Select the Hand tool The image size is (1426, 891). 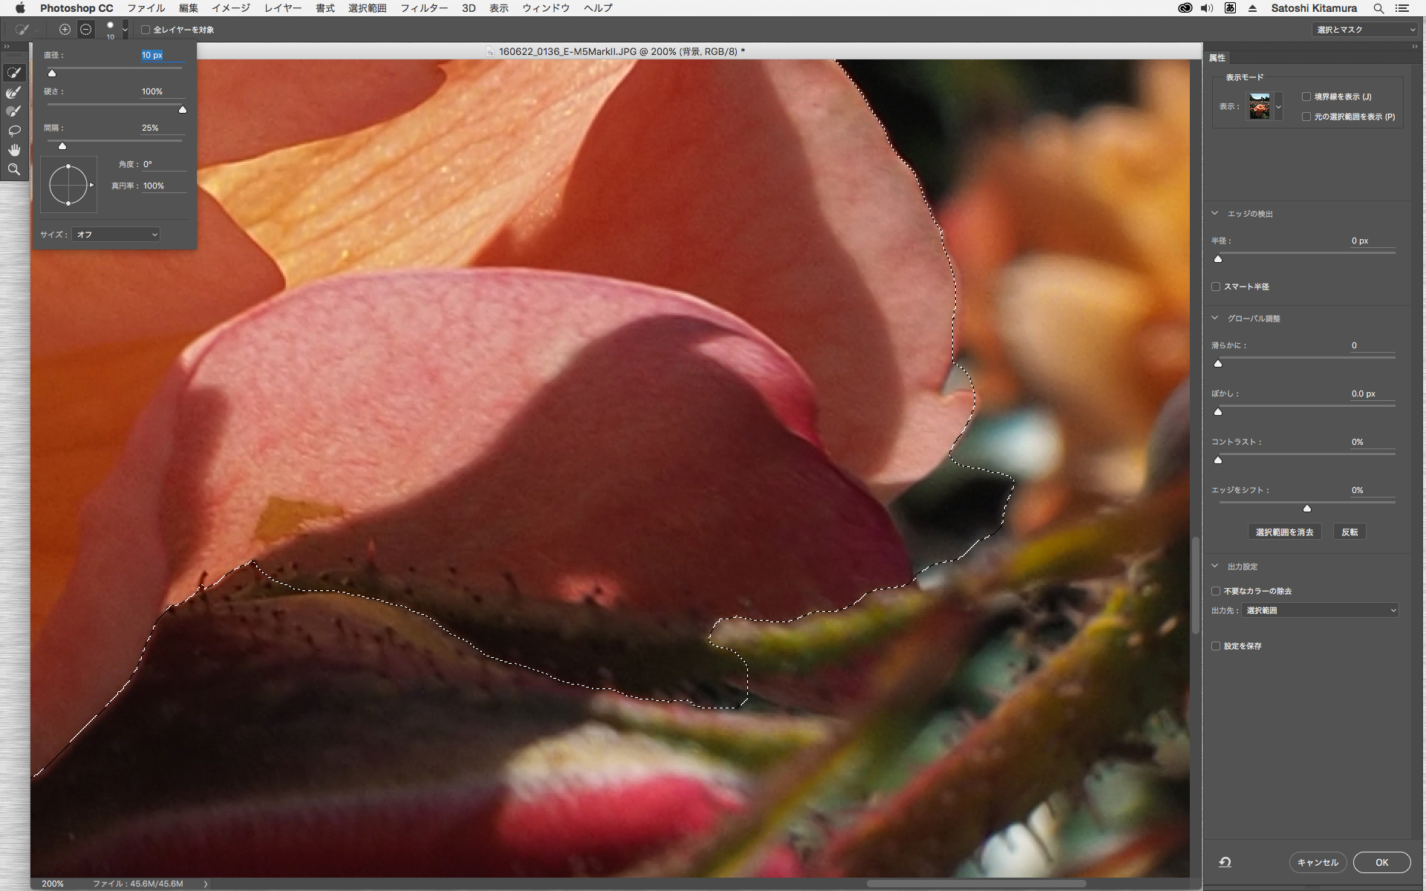(x=14, y=150)
